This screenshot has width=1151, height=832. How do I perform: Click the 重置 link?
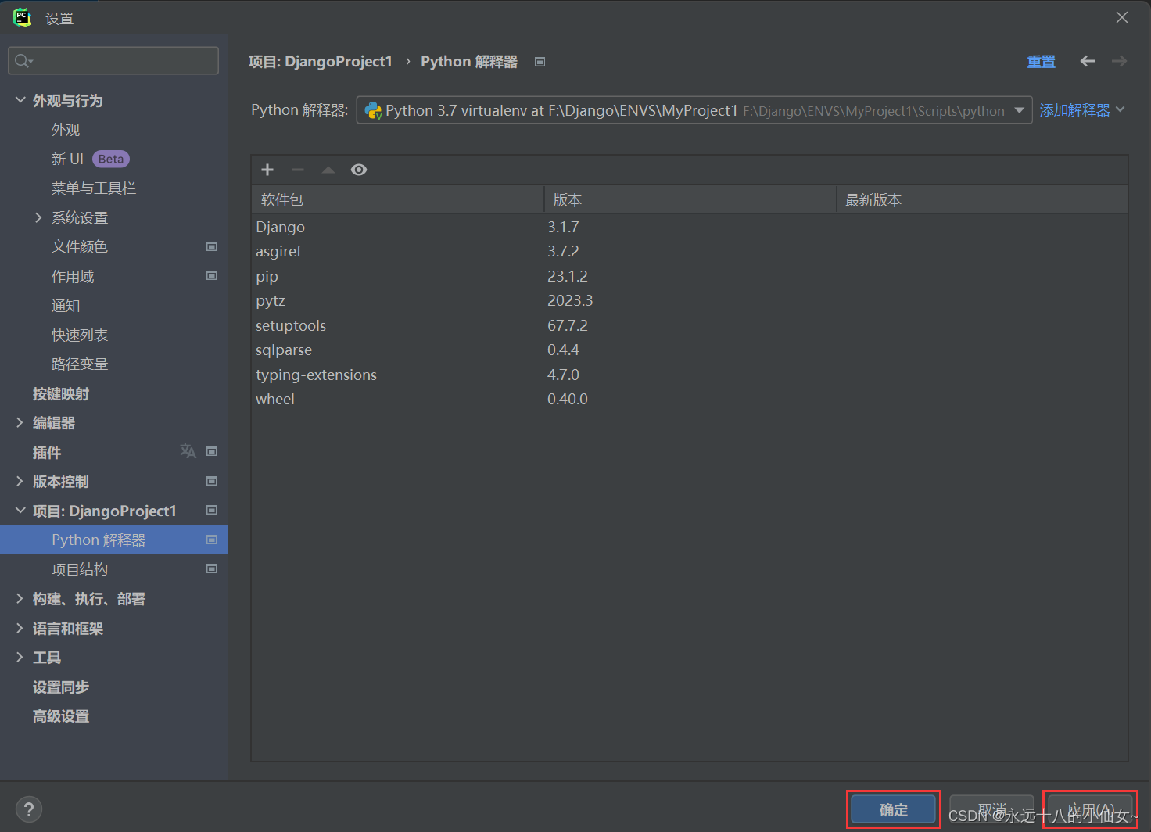(x=1042, y=62)
